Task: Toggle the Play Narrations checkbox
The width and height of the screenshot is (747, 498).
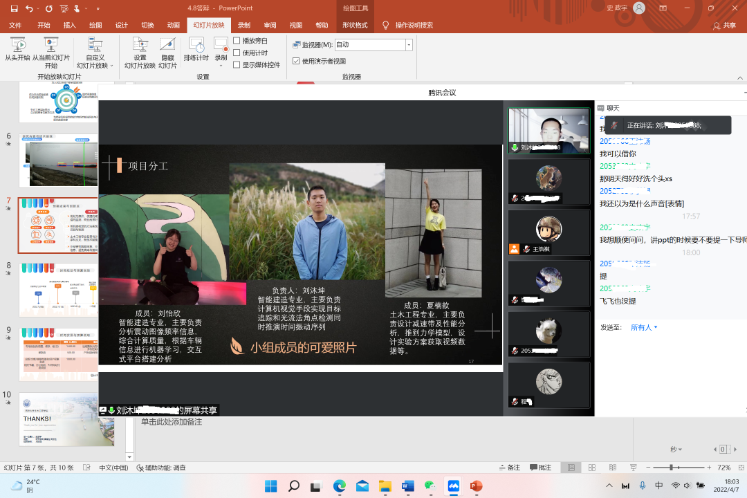Action: tap(237, 41)
